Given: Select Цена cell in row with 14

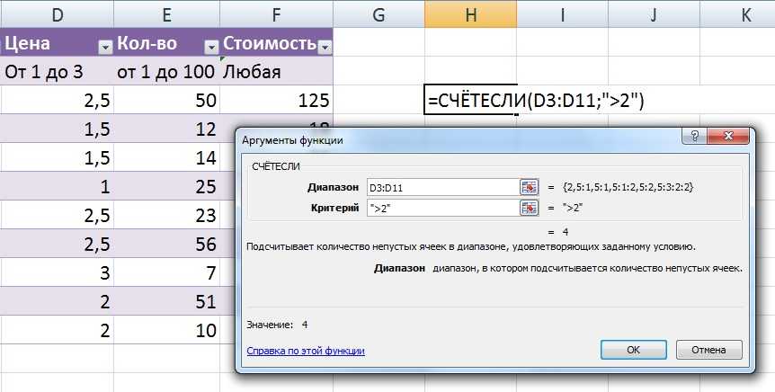Looking at the screenshot, I should 57,157.
